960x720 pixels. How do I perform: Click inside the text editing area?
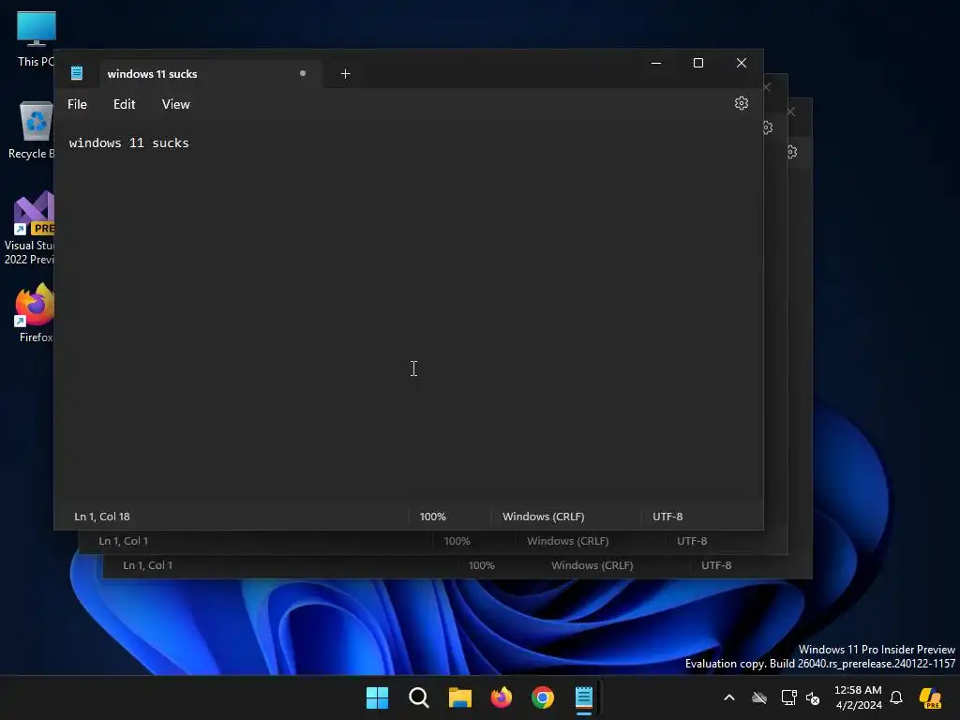(x=408, y=312)
